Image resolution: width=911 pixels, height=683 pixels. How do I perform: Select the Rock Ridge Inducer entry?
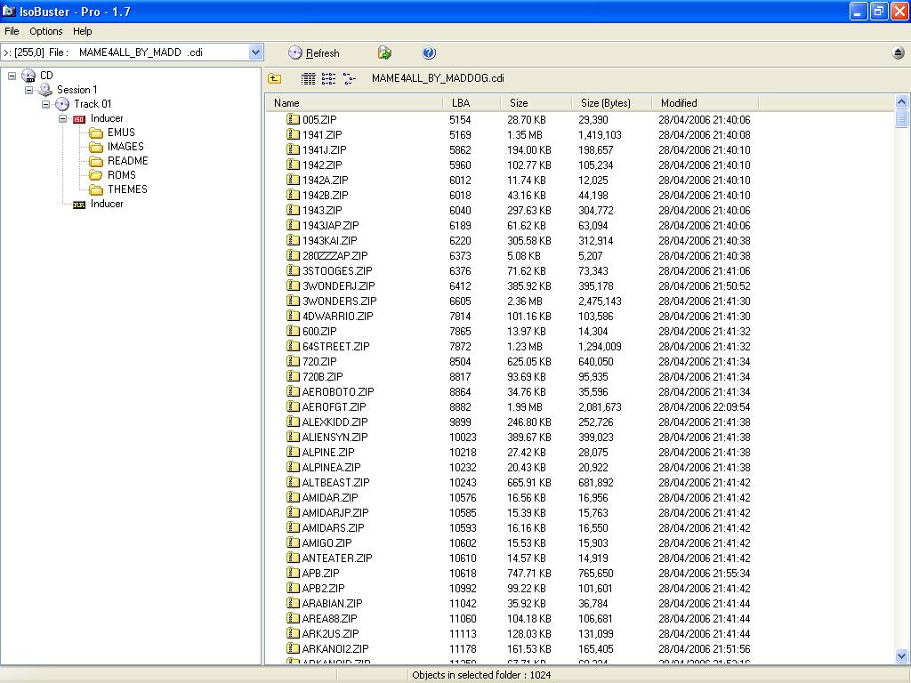(x=106, y=204)
